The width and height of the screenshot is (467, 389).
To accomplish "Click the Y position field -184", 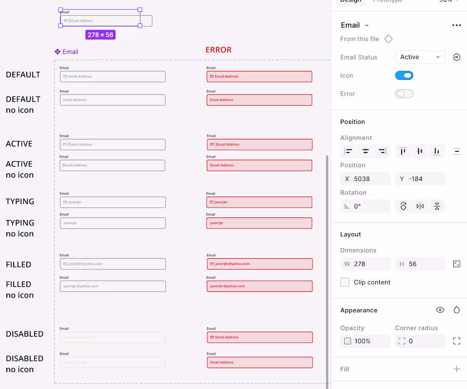I will click(420, 179).
